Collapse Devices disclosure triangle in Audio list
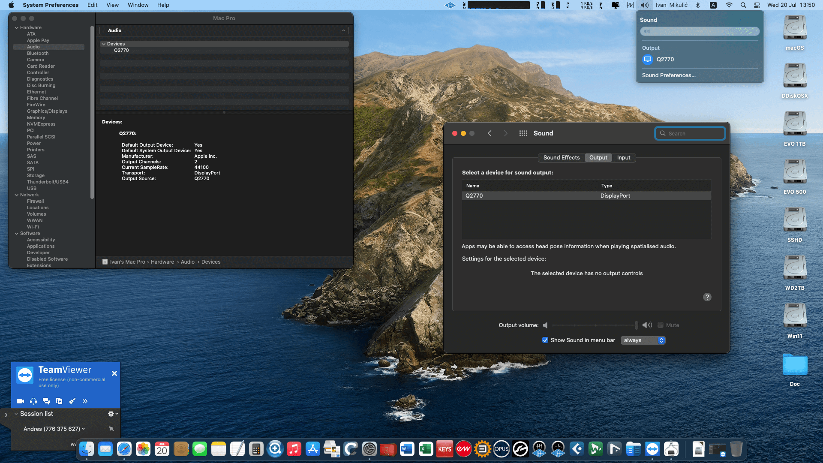The image size is (823, 463). pos(103,44)
